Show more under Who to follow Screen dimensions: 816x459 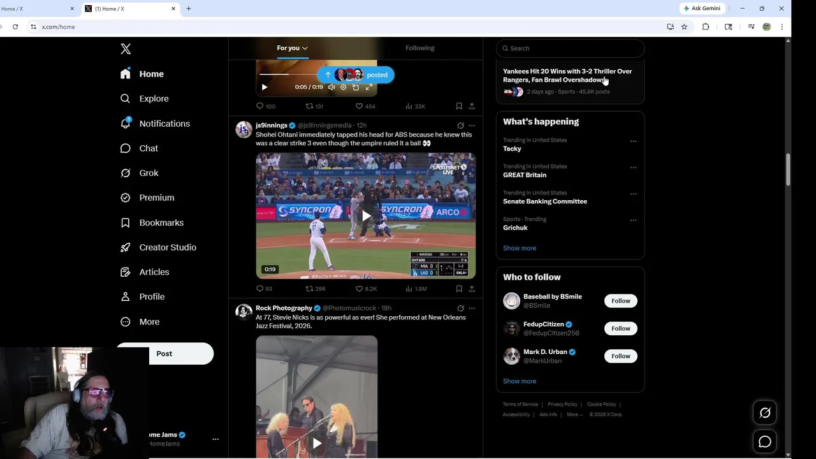pos(520,381)
